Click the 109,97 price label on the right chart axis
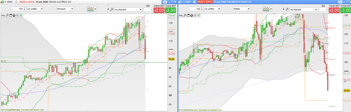 pyautogui.click(x=347, y=53)
